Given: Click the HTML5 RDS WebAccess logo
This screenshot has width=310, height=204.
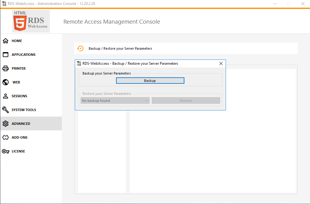Looking at the screenshot, I should click(x=31, y=21).
